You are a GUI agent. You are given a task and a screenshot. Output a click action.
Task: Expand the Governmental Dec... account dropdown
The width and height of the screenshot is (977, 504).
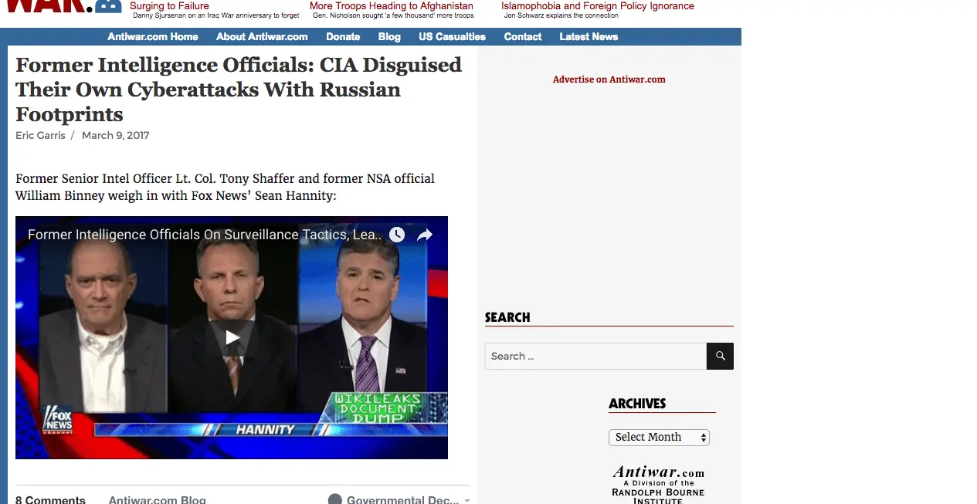[399, 499]
